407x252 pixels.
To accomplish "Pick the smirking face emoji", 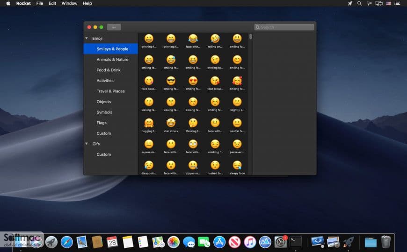I will 215,144.
